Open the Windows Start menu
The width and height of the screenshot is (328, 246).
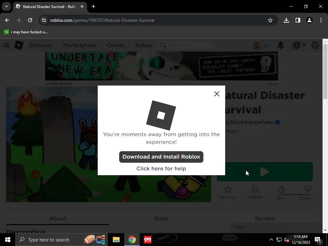(x=8, y=240)
